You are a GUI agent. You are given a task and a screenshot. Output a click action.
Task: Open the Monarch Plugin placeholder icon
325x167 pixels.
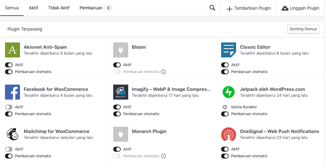[x=121, y=134]
